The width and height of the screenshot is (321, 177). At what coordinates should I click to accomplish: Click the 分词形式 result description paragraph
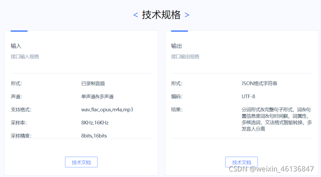[277, 119]
